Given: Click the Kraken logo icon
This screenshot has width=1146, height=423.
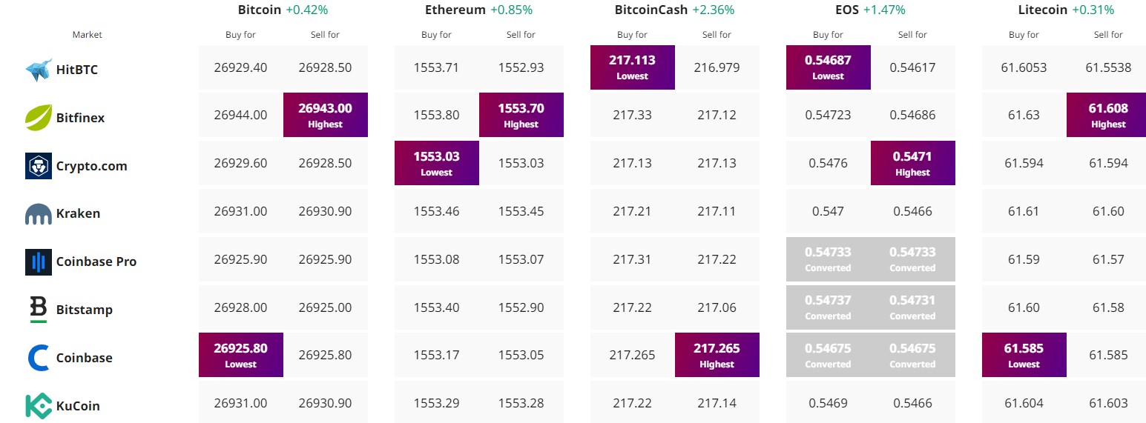Looking at the screenshot, I should [39, 214].
